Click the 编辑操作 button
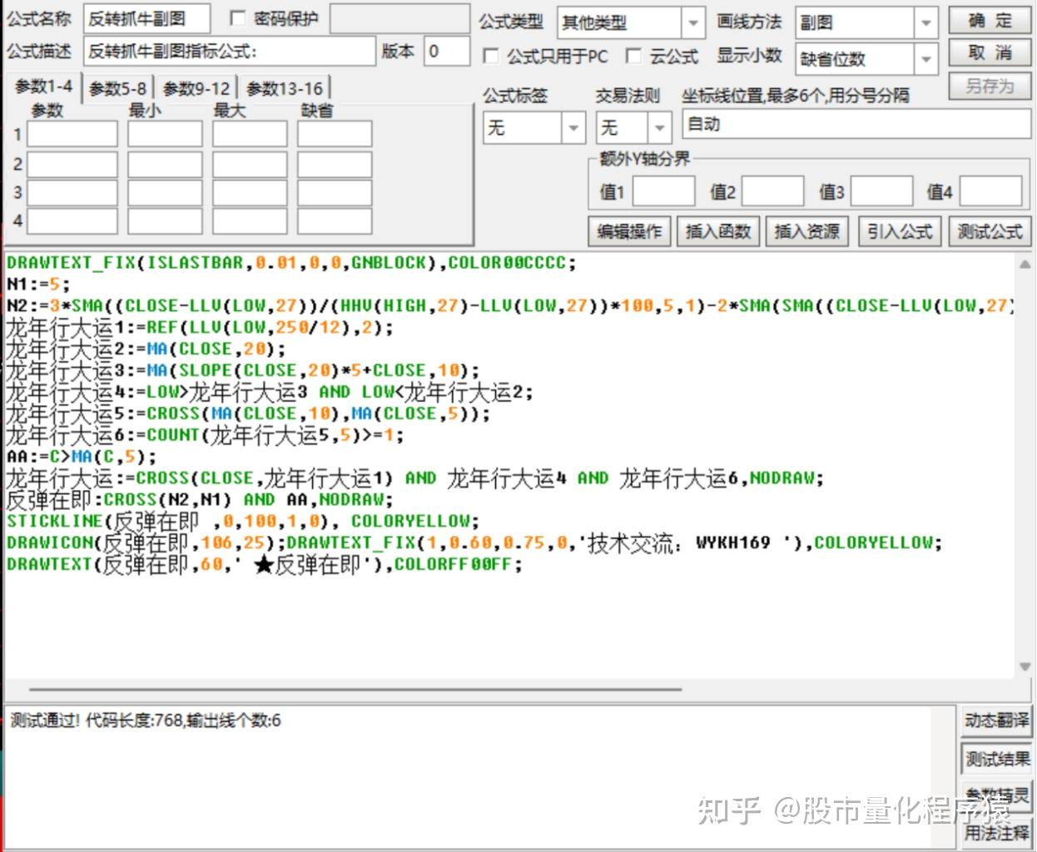Image resolution: width=1037 pixels, height=852 pixels. 630,231
